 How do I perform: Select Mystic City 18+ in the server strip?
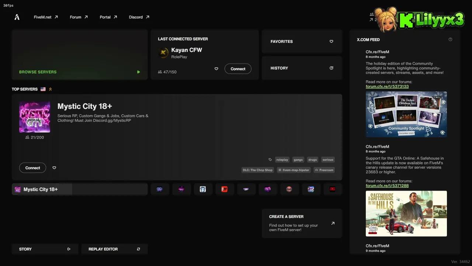pyautogui.click(x=80, y=189)
